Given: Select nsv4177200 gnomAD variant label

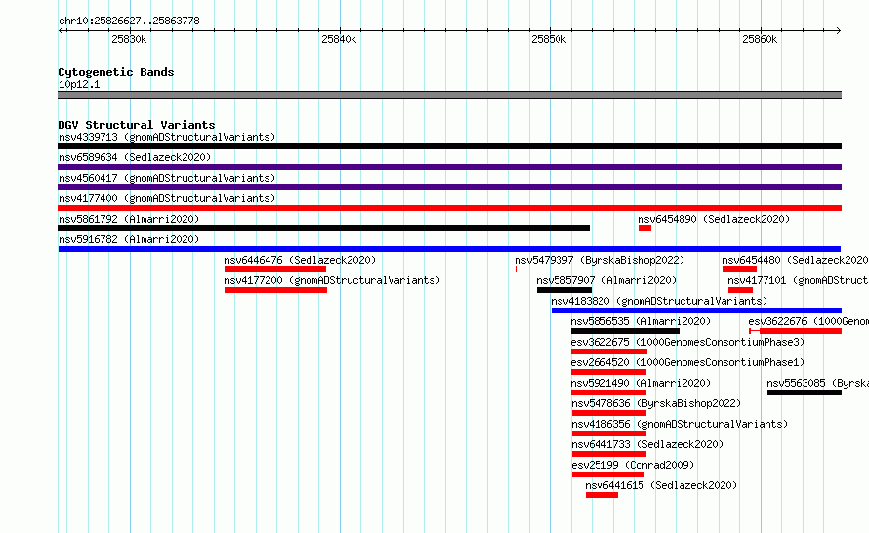Looking at the screenshot, I should tap(332, 280).
